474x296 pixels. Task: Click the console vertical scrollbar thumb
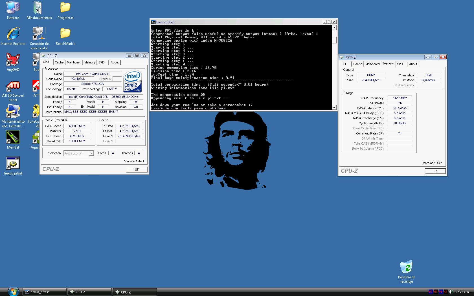pos(334,40)
